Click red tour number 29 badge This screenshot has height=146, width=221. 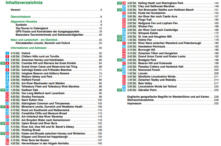pos(124,3)
